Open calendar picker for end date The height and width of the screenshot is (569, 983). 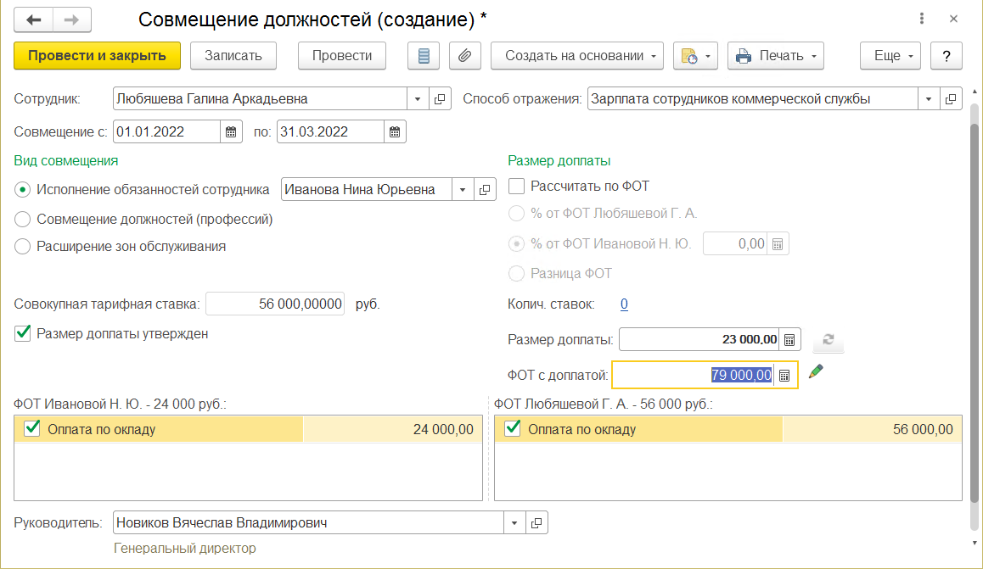(x=395, y=131)
